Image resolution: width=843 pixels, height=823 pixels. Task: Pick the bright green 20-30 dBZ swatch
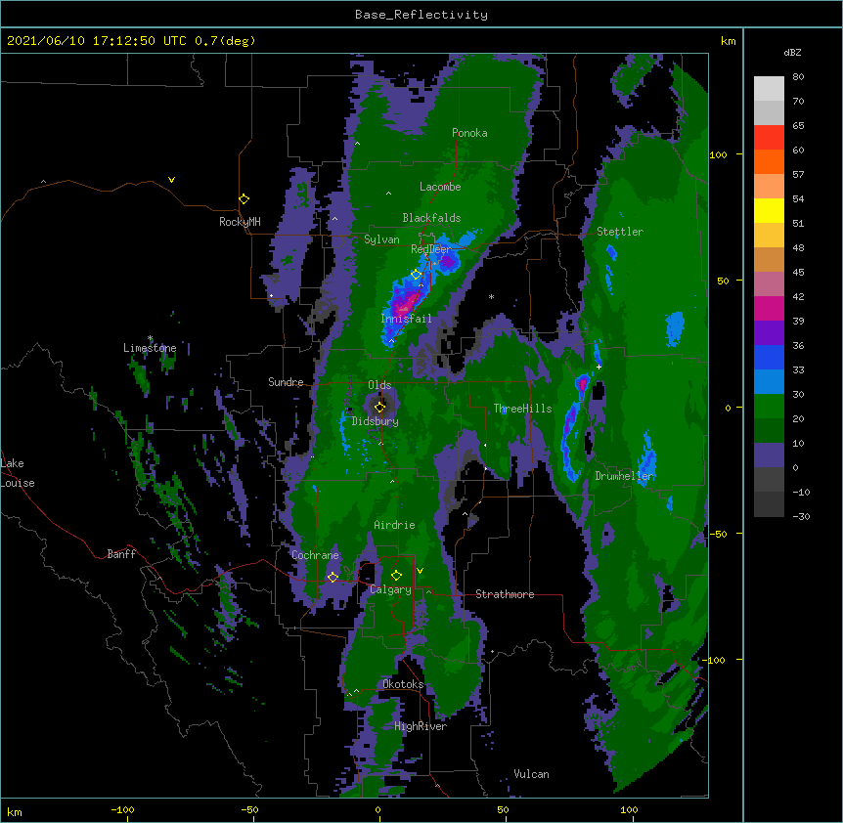coord(769,407)
